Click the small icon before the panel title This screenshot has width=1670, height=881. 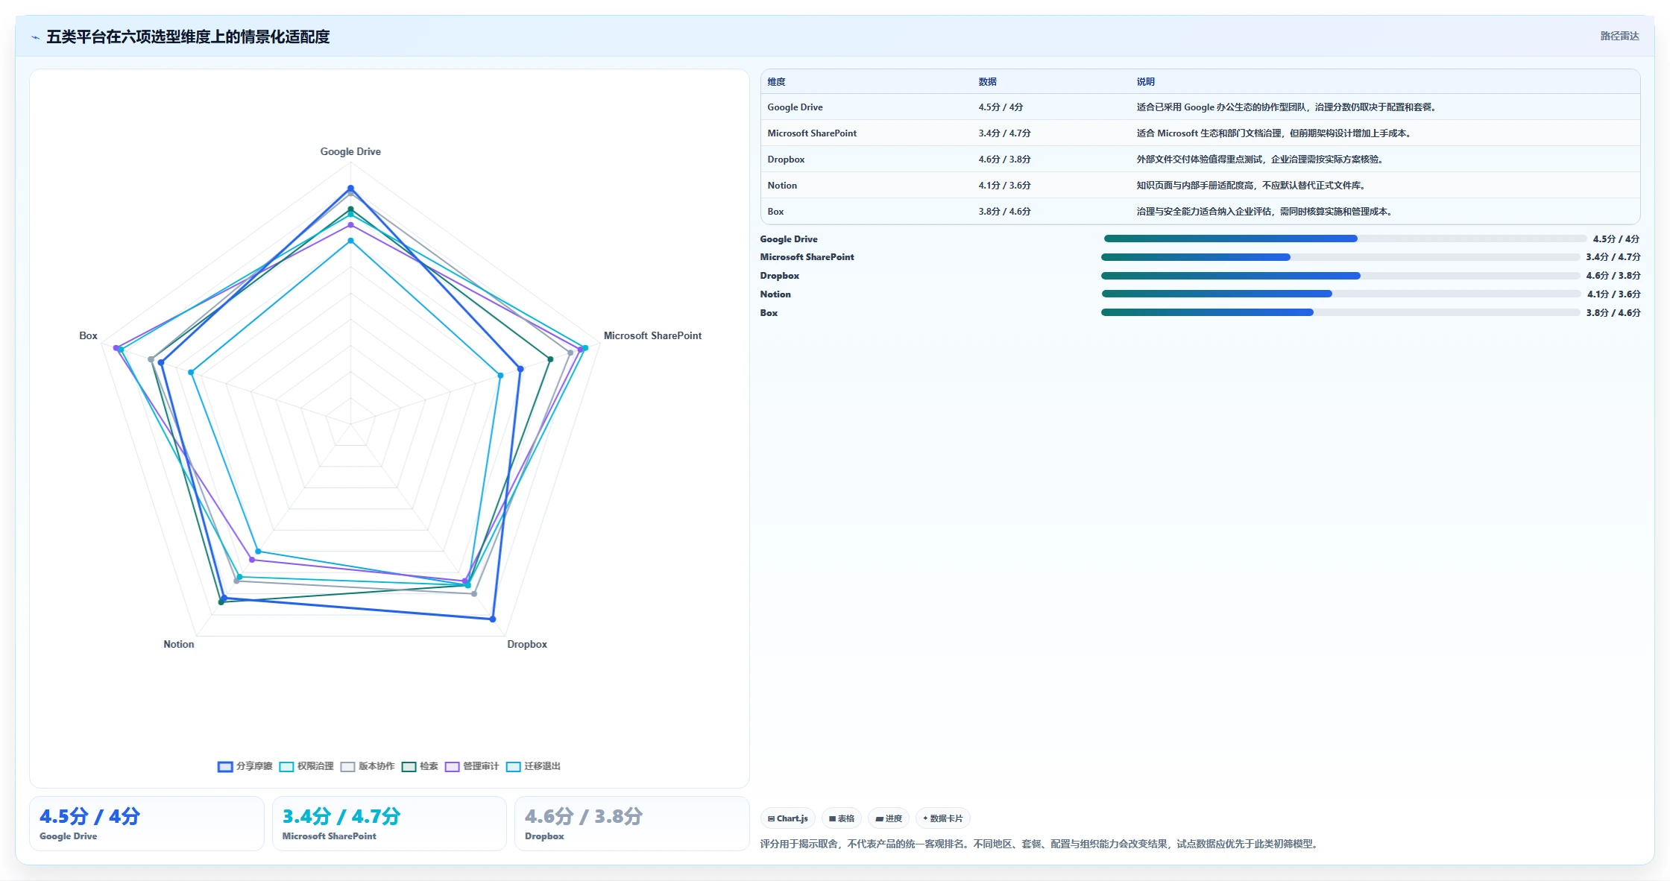[35, 37]
